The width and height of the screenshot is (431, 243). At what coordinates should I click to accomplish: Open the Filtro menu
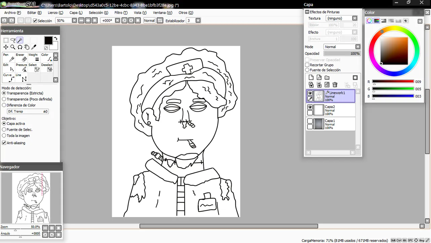tap(121, 13)
